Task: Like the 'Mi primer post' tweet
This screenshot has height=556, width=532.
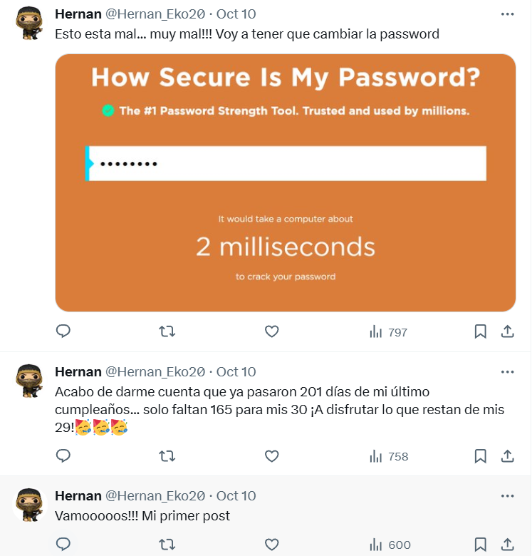Action: coord(271,545)
